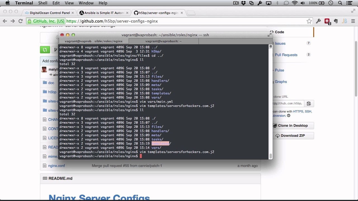The image size is (358, 201).
Task: Open the Bluetooth status menu
Action: point(277,3)
